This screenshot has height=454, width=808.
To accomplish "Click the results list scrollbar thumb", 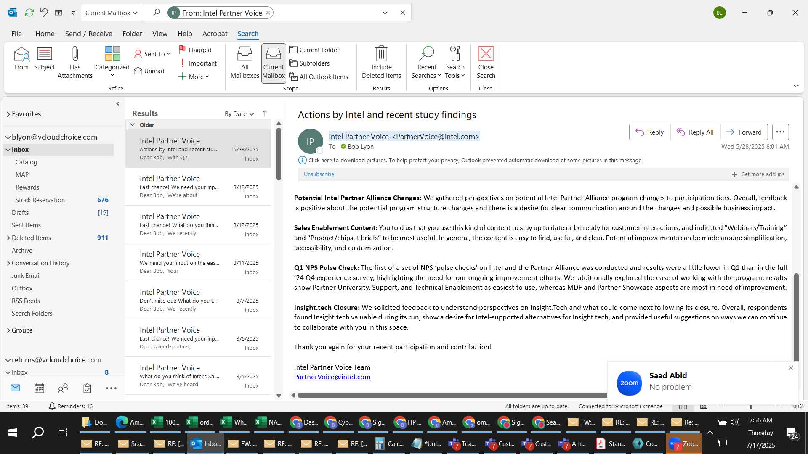I will (x=279, y=154).
